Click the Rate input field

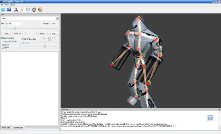[x=22, y=33]
